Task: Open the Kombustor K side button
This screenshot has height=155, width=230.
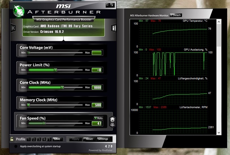Action: tap(13, 28)
